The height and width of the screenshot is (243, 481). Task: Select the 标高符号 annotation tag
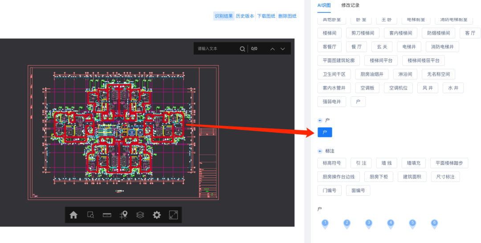(x=332, y=163)
